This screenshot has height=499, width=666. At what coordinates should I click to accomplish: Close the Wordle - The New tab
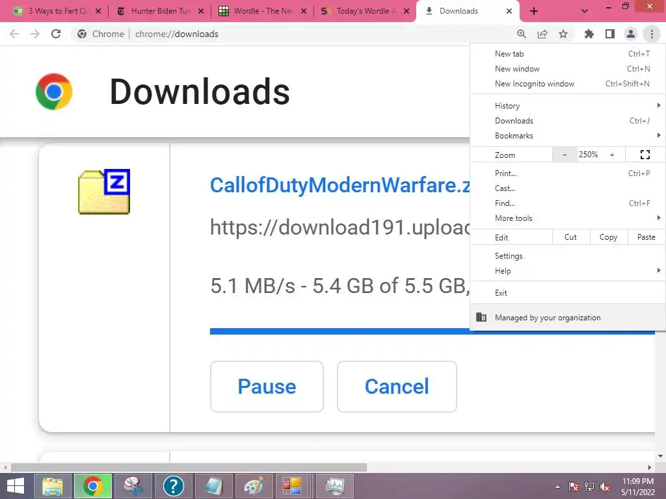pyautogui.click(x=304, y=12)
